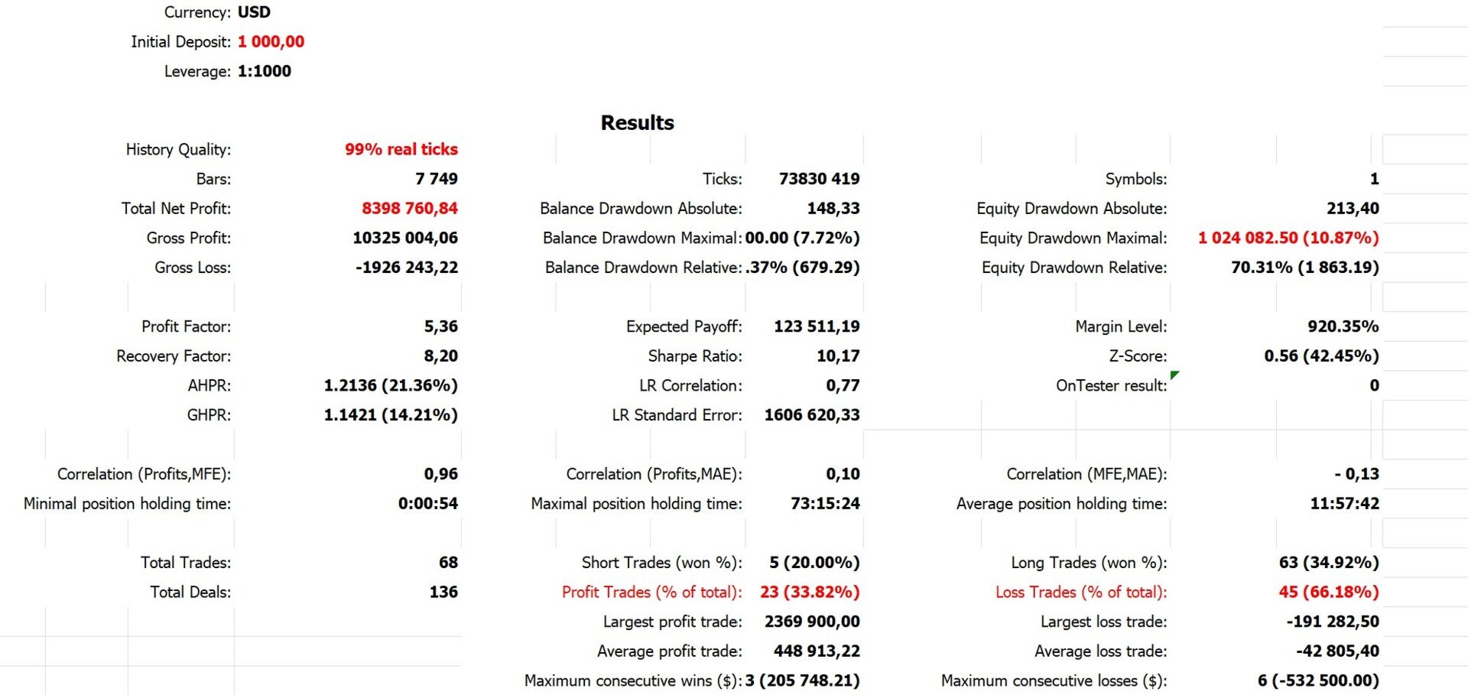Select the Results heading cell

[637, 122]
